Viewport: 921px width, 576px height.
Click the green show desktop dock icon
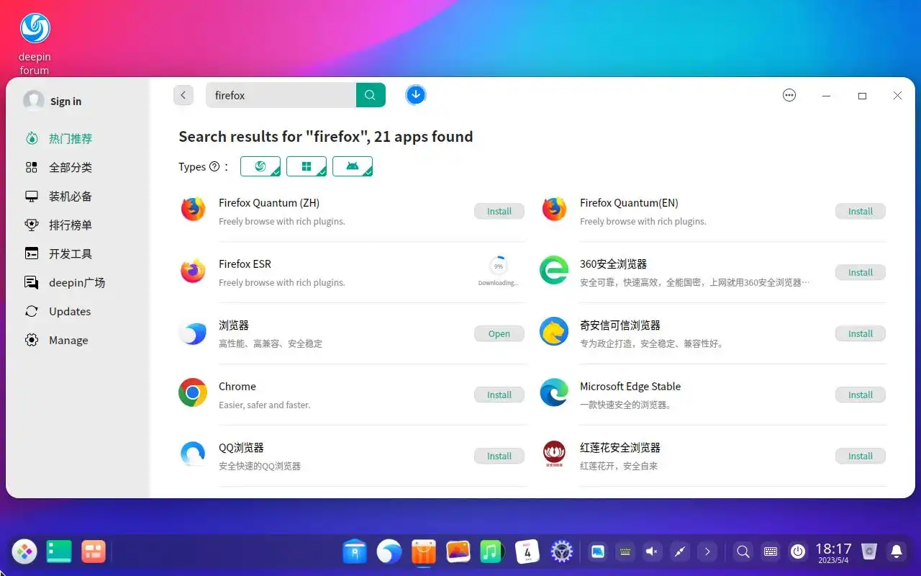click(59, 552)
